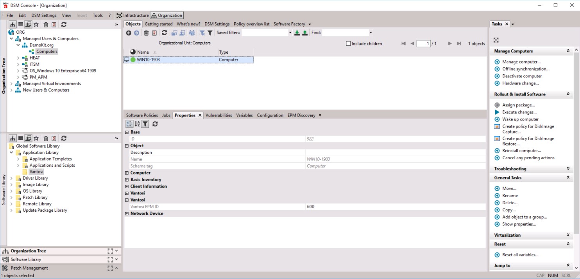Open the Favorites star in the Organization toolbar
Viewport: 580px width, 279px height.
(36, 24)
